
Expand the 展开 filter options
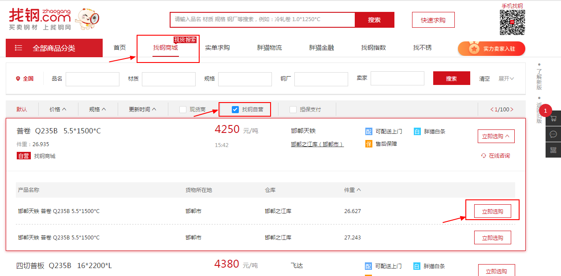(x=506, y=79)
